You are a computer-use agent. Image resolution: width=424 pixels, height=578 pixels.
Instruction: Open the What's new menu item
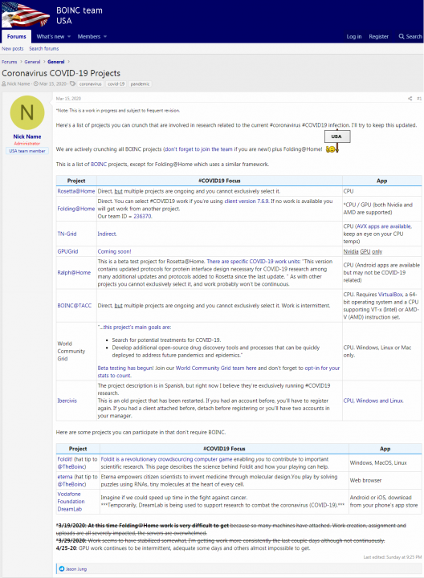pyautogui.click(x=50, y=36)
